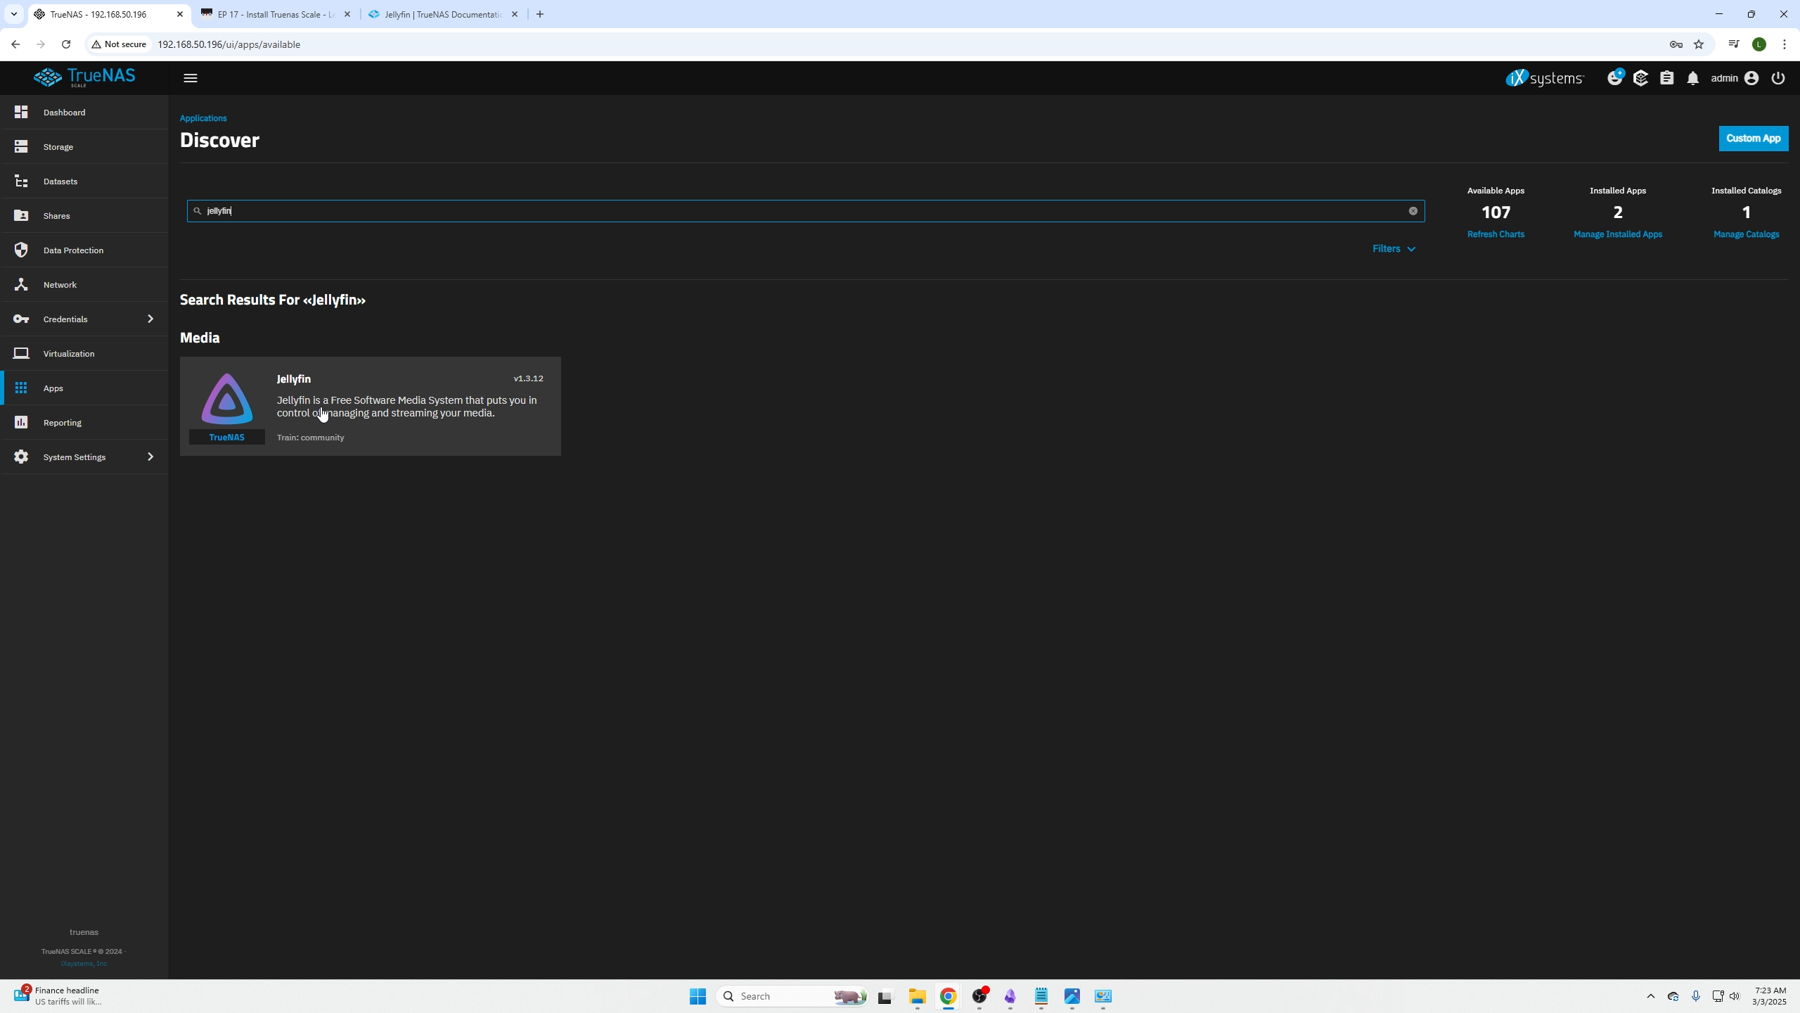Click the Credentials key icon
Screen dimensions: 1800x1013
coord(21,319)
